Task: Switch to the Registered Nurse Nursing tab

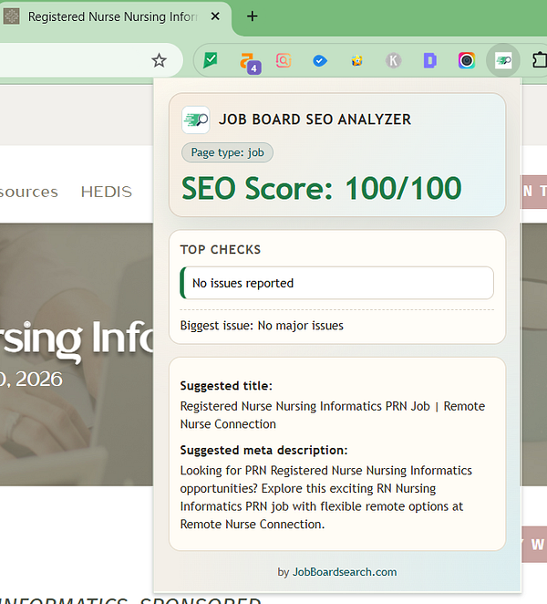Action: (x=112, y=17)
